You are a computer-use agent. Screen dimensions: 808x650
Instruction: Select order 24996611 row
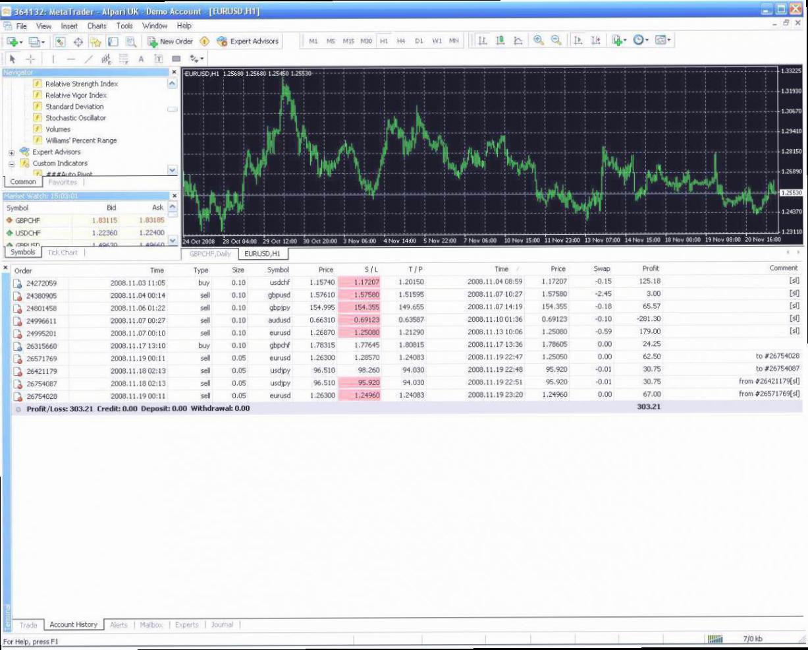pos(407,320)
